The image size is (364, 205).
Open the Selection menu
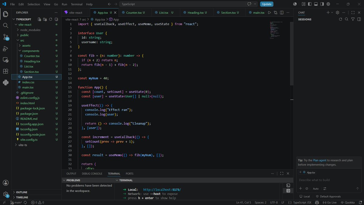coord(34,4)
